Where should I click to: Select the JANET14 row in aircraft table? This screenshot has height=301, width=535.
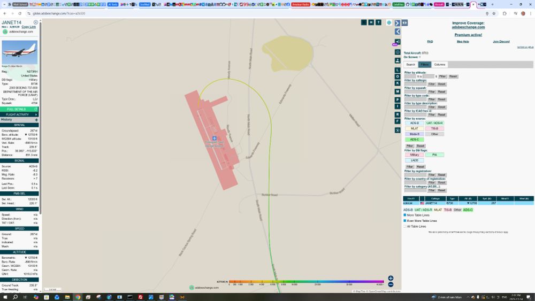[468, 203]
